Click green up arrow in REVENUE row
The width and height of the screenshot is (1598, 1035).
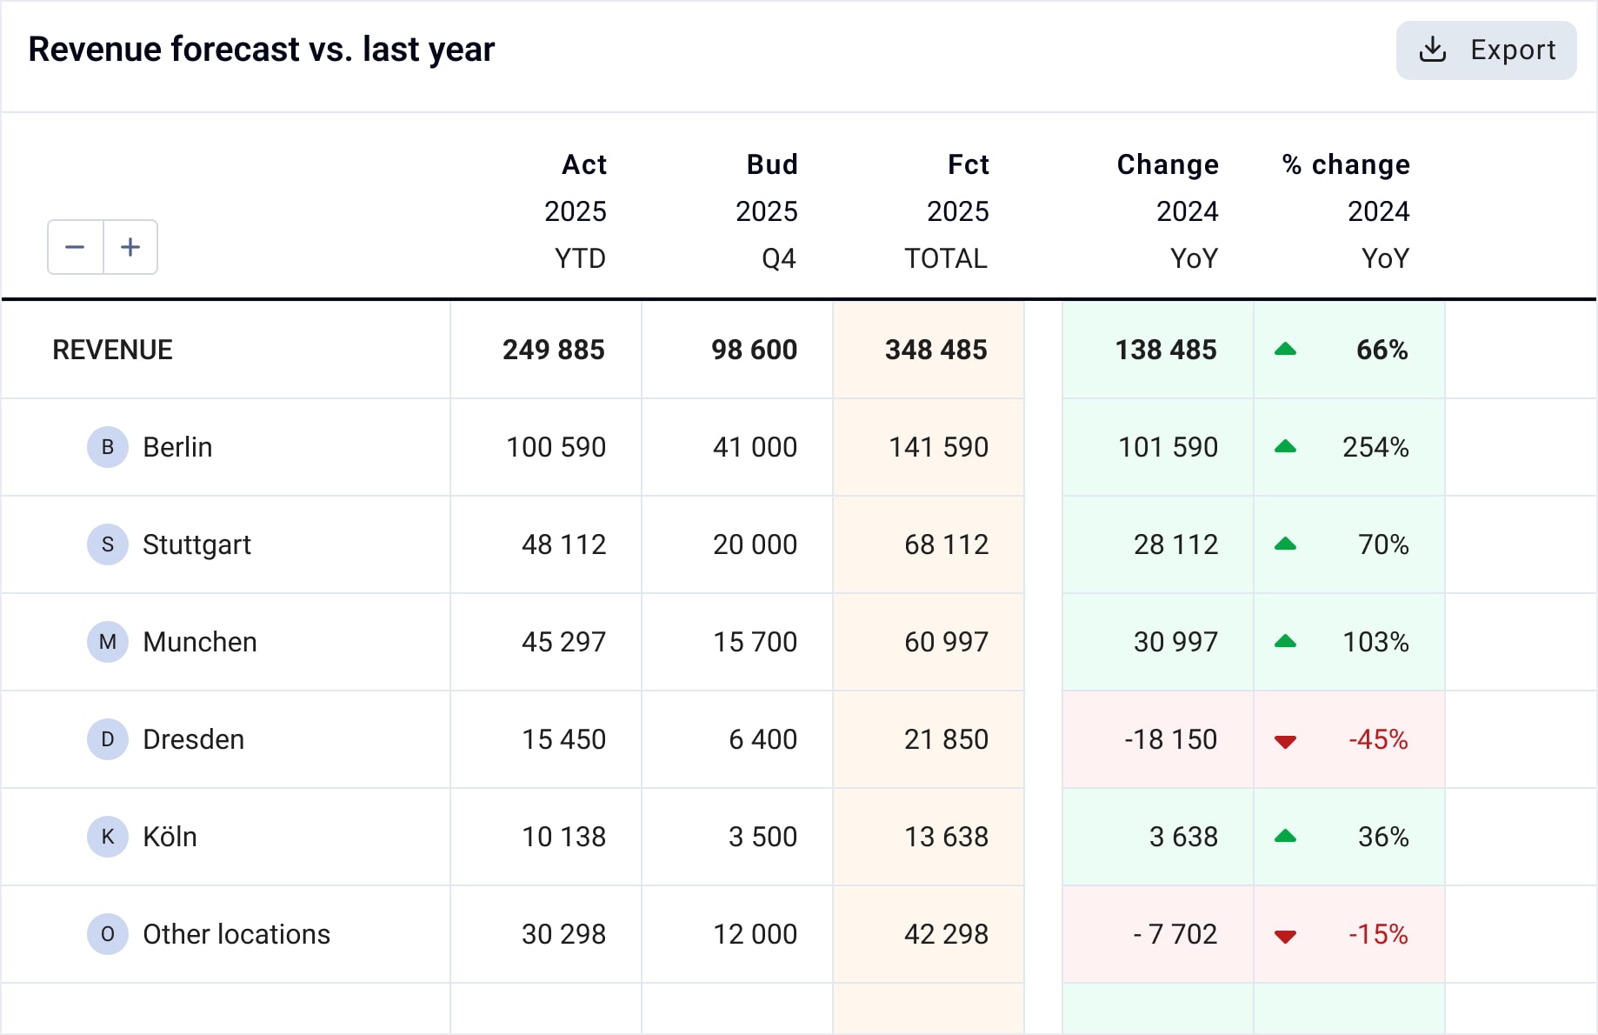[1285, 350]
